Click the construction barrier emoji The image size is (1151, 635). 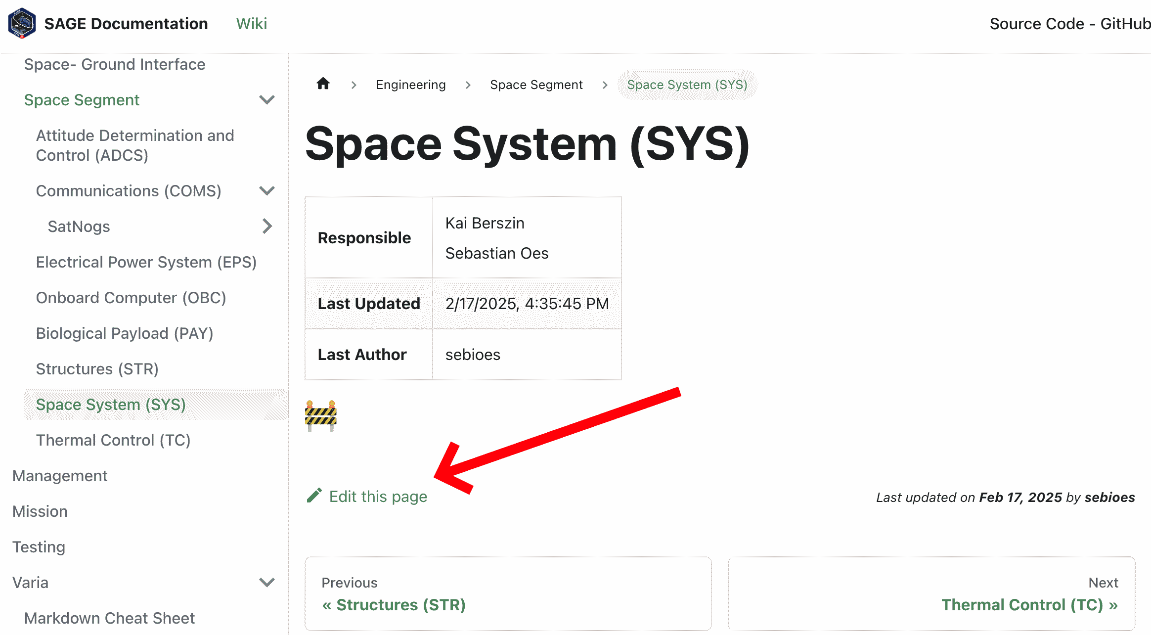[x=321, y=415]
